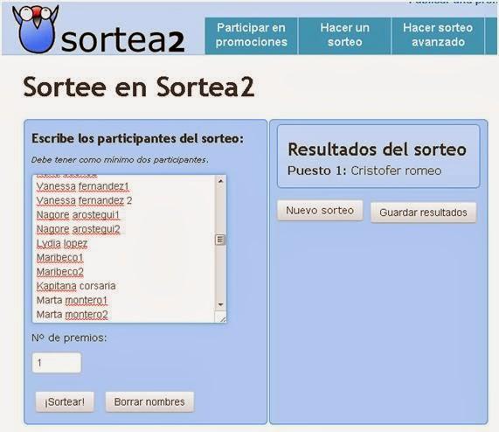Viewport: 499px width, 432px height.
Task: Click the 'Resultados del sorteo' heading
Action: 378,150
